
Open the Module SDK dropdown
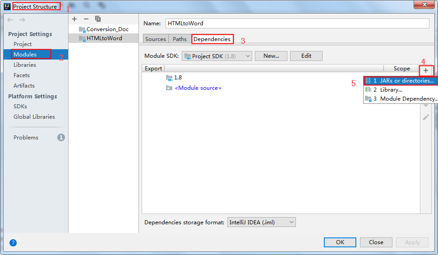(x=217, y=56)
